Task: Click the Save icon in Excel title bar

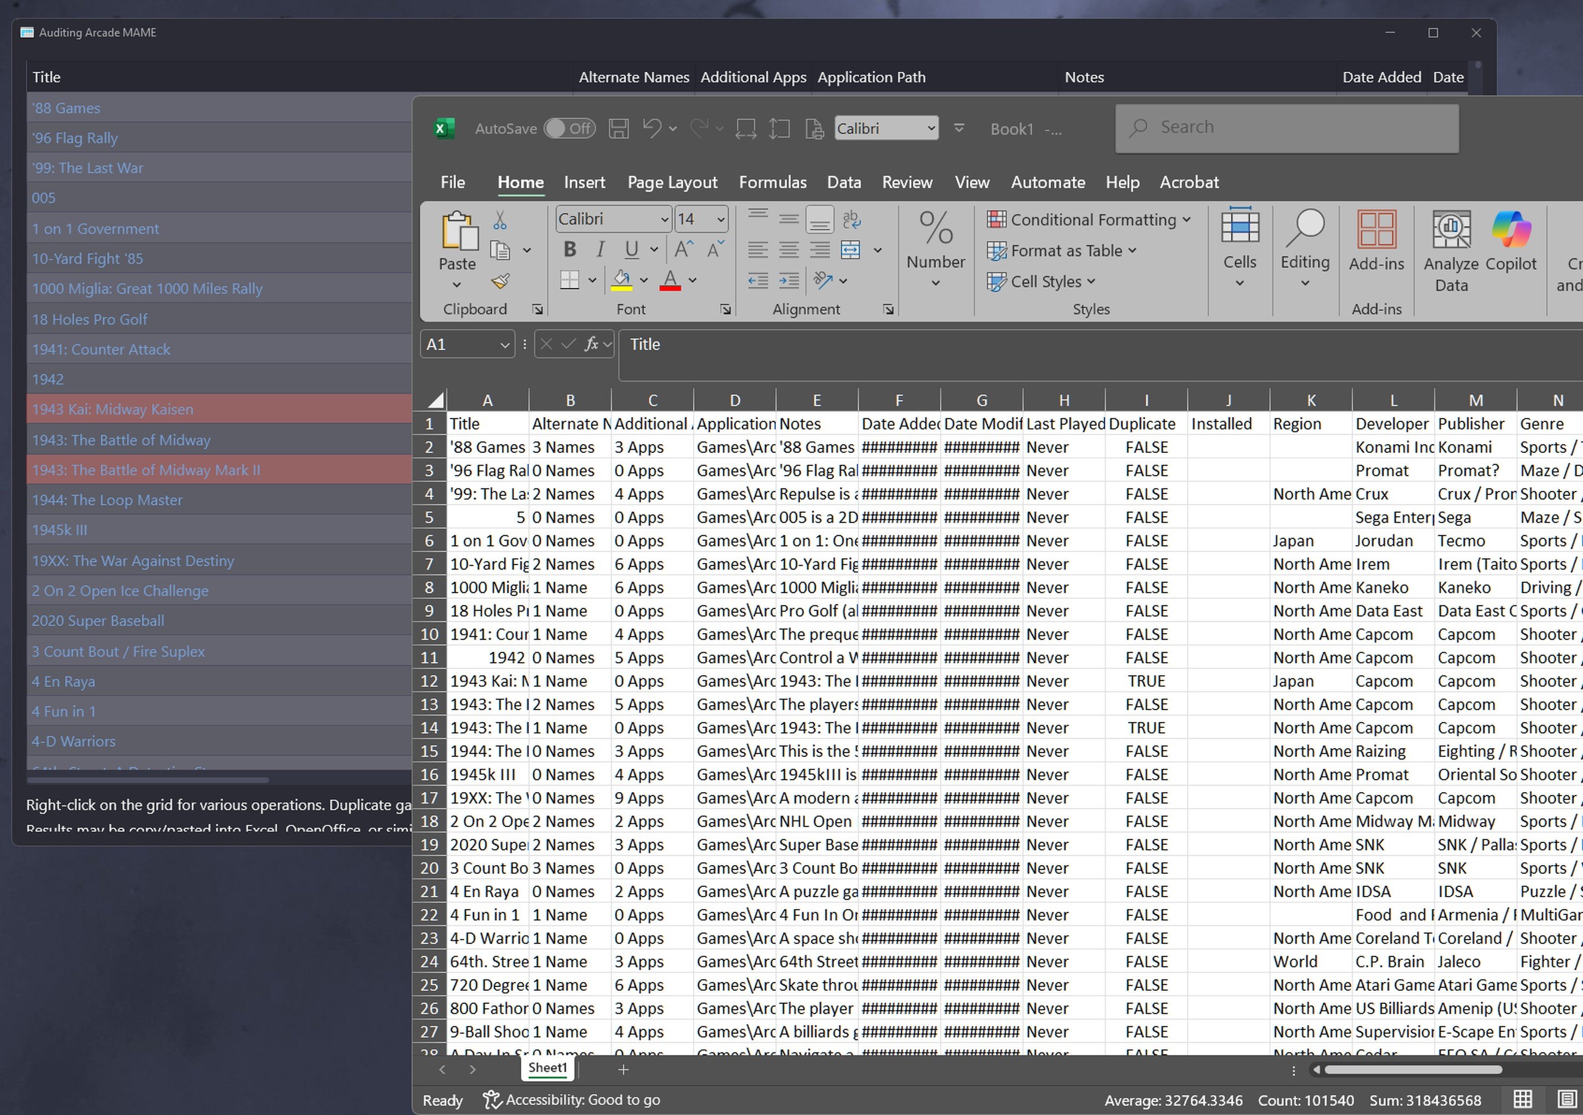Action: coord(619,129)
